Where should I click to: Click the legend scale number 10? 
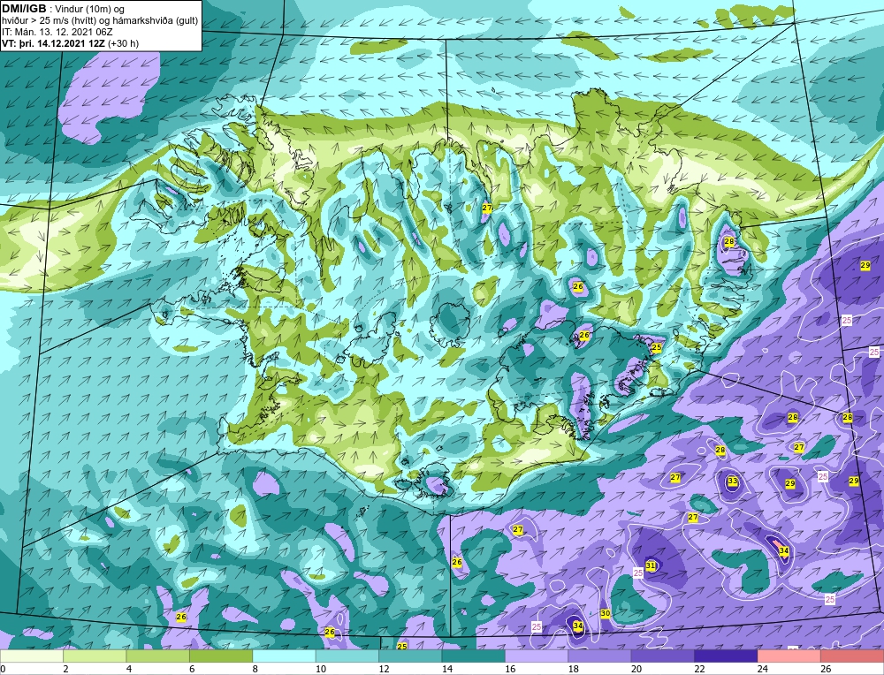coord(321,670)
